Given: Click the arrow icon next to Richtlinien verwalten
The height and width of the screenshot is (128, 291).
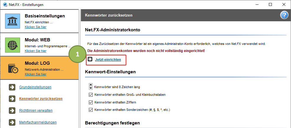Looking at the screenshot, I should [12, 111].
